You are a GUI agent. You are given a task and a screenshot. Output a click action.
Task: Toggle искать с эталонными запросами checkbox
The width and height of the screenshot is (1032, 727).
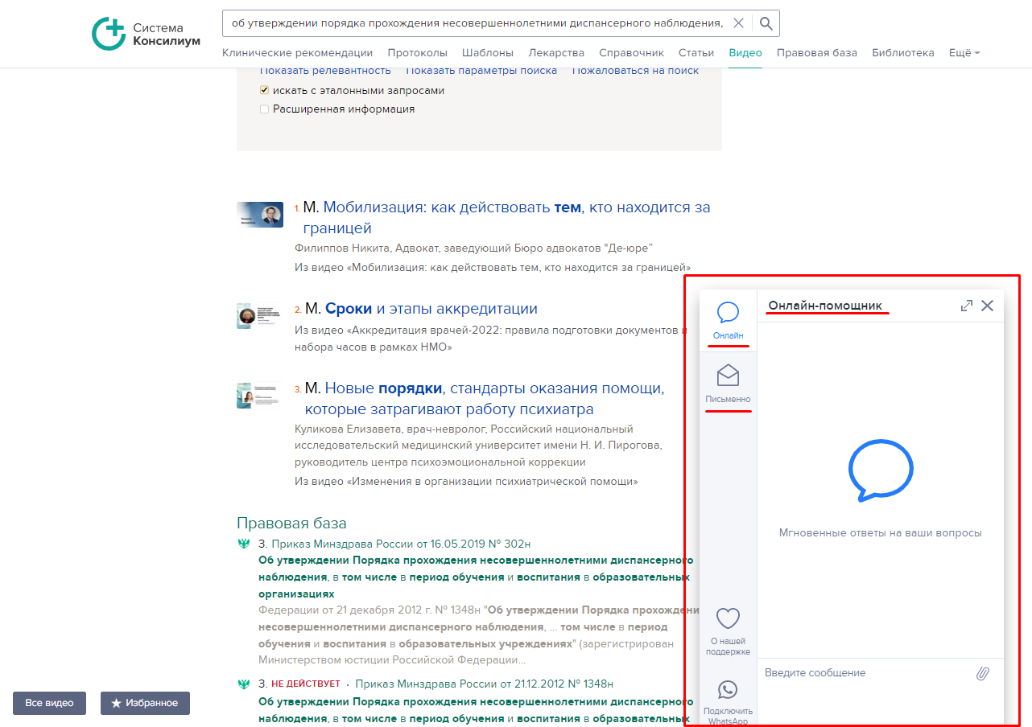[264, 91]
